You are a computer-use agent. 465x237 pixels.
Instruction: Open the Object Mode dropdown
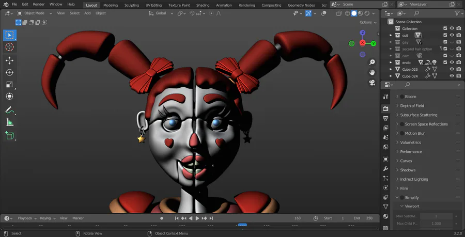click(34, 13)
